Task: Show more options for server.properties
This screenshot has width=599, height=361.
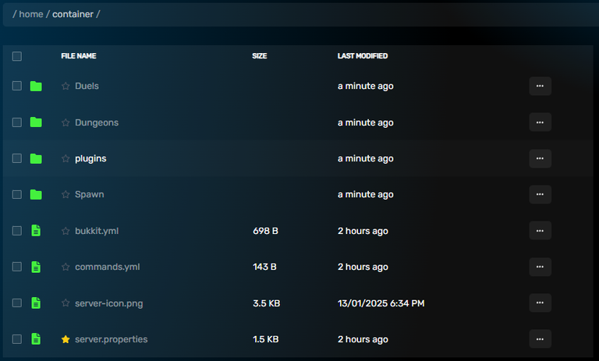Action: coord(540,339)
